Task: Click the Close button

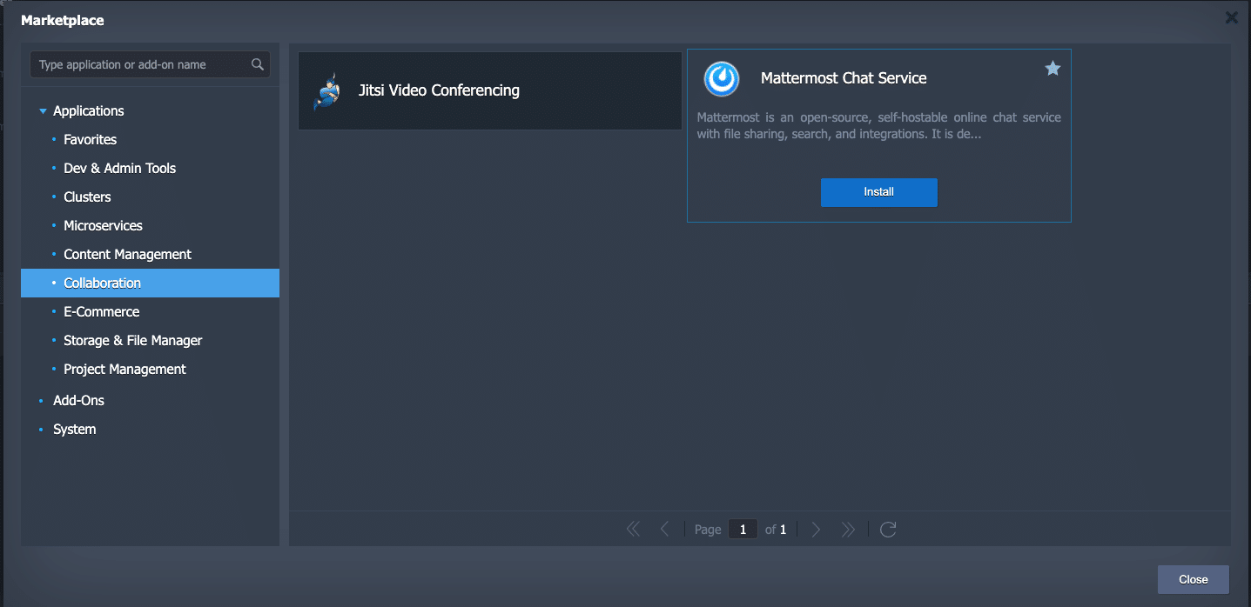Action: click(x=1193, y=579)
